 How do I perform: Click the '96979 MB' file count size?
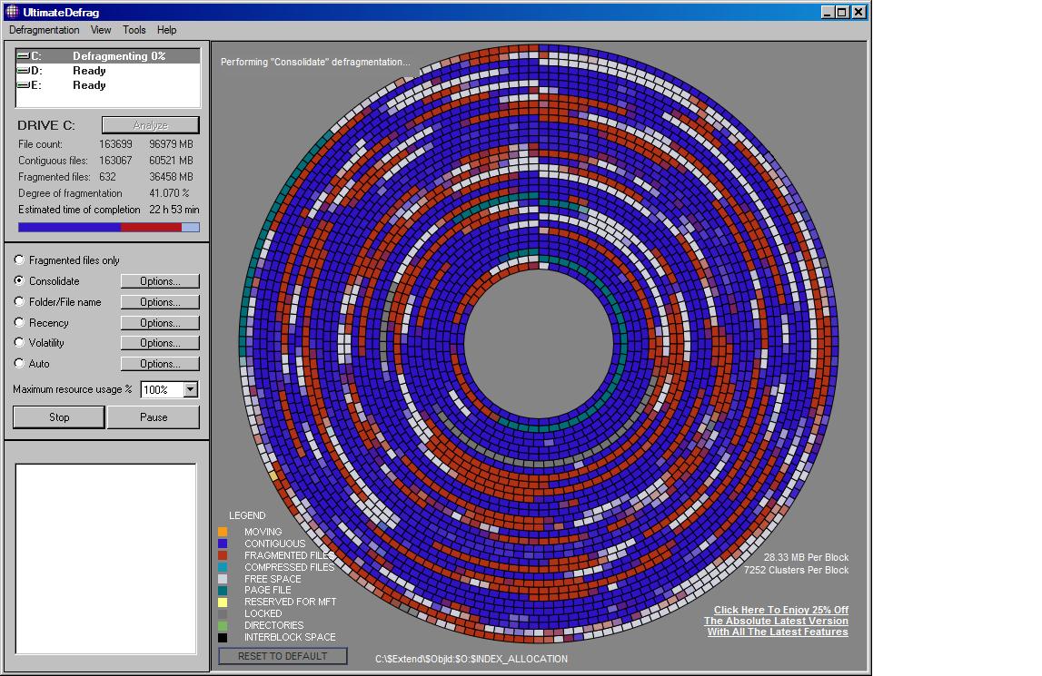pos(172,144)
